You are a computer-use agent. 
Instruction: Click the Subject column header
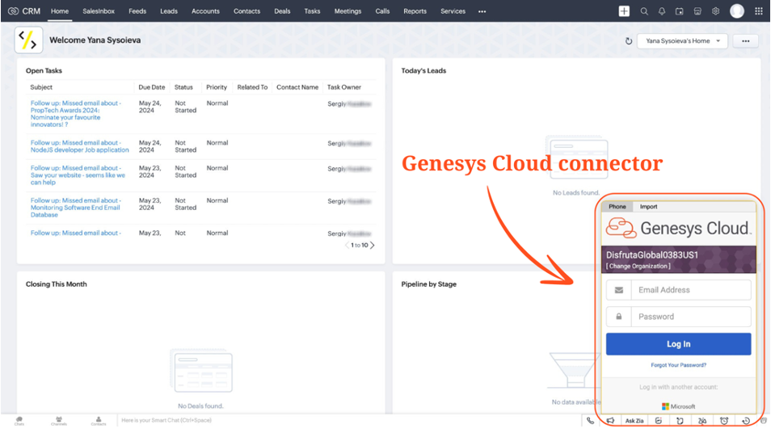(41, 87)
